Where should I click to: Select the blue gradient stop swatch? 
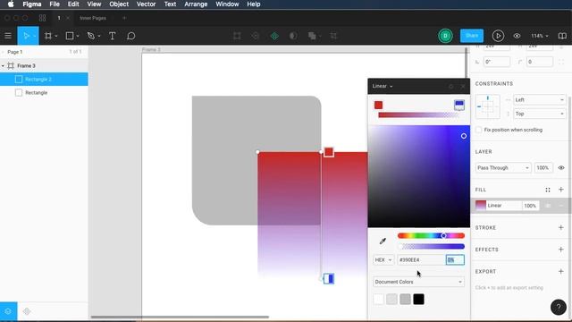pyautogui.click(x=458, y=106)
